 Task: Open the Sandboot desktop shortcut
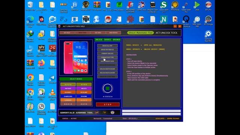click(75, 6)
